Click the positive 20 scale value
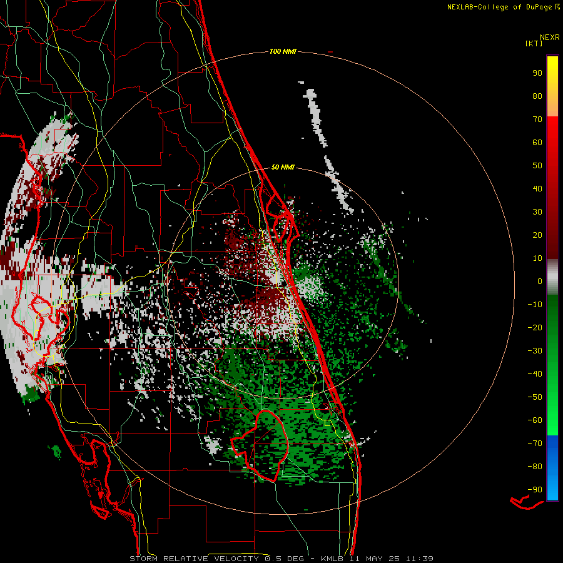 (537, 235)
